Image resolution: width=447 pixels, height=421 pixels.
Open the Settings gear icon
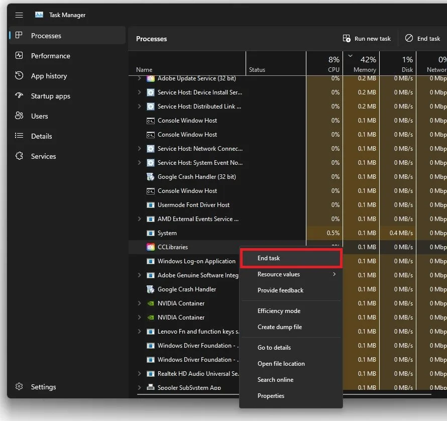click(x=19, y=386)
